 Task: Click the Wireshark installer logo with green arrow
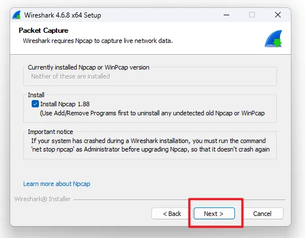[273, 38]
